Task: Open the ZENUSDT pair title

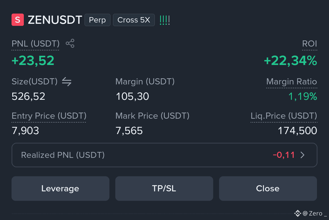Action: tap(55, 20)
